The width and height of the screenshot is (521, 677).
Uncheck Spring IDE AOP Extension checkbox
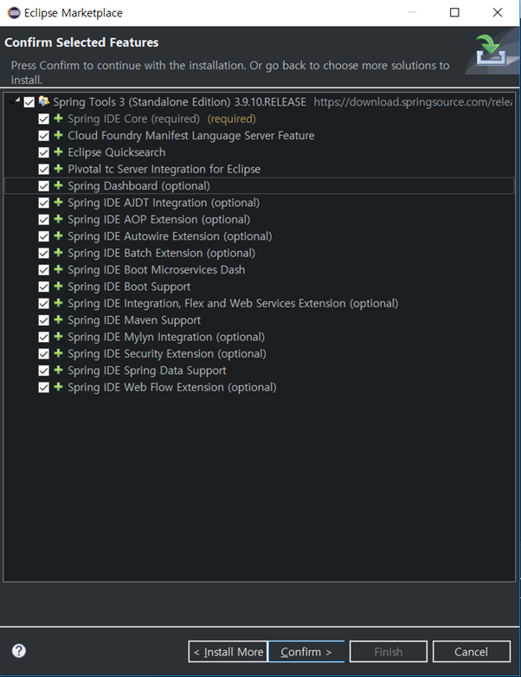(43, 220)
